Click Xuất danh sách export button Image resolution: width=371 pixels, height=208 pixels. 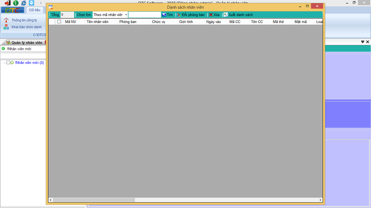[238, 15]
